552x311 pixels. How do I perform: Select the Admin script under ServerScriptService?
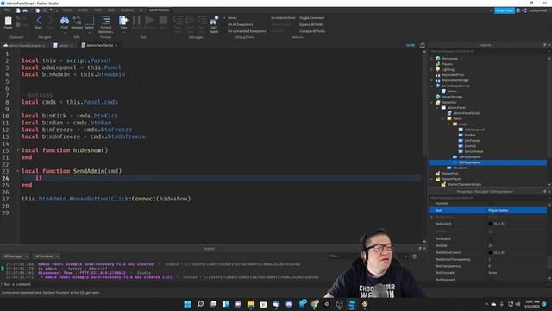(452, 92)
